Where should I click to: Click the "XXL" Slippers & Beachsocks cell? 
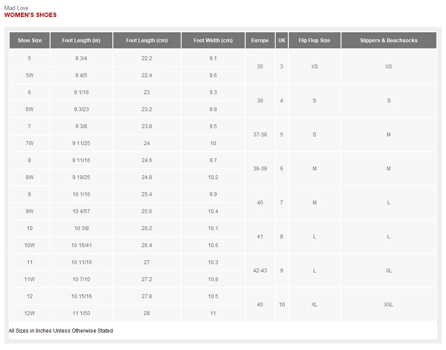click(389, 305)
